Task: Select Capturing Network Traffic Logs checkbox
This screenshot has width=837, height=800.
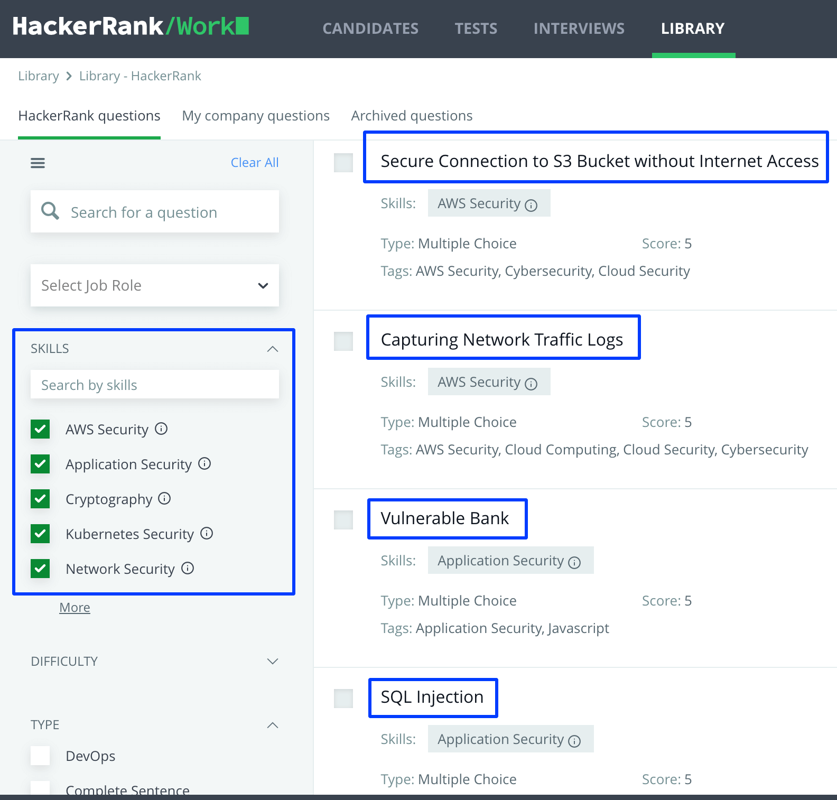Action: (343, 341)
